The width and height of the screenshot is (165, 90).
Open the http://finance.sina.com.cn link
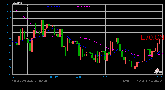[x=143, y=81]
